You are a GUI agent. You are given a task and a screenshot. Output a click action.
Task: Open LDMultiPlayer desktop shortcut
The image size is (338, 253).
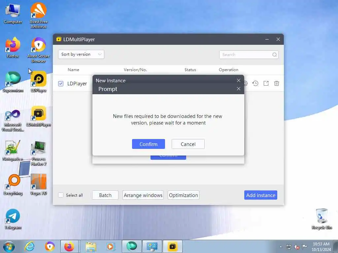click(38, 117)
